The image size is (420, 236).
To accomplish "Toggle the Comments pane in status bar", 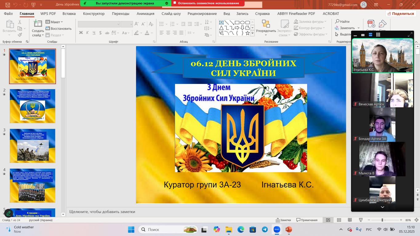I will pos(307,220).
